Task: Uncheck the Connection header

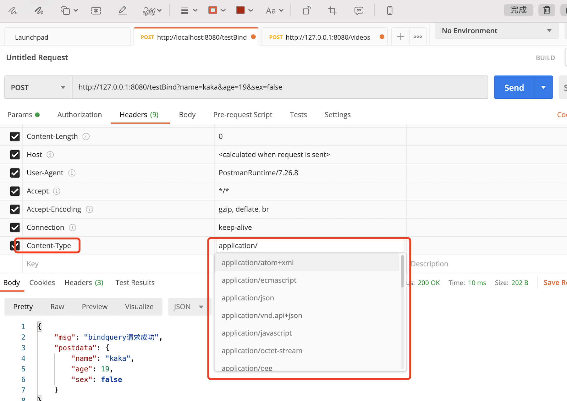Action: pos(15,228)
